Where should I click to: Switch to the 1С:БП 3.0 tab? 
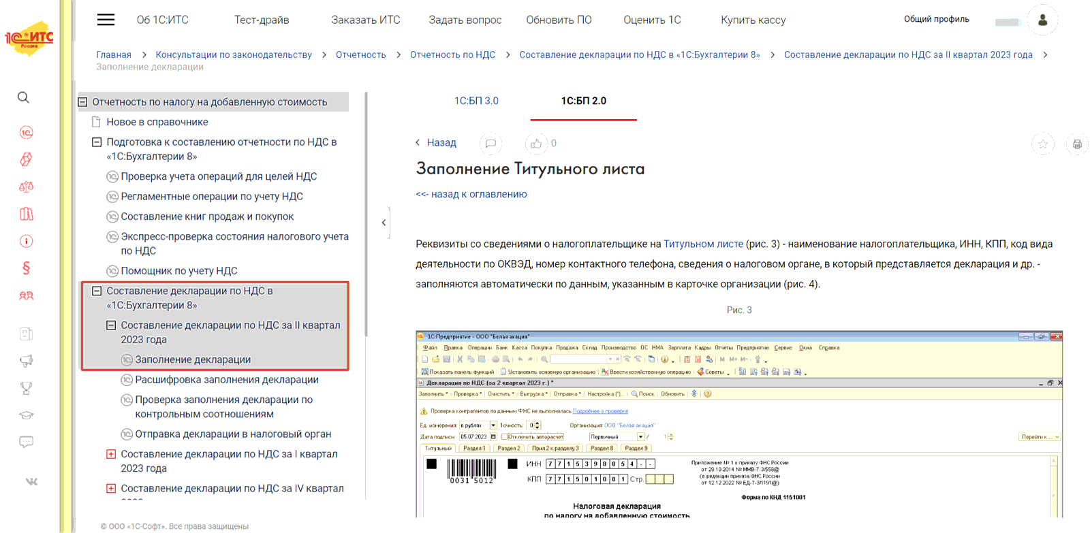point(476,101)
